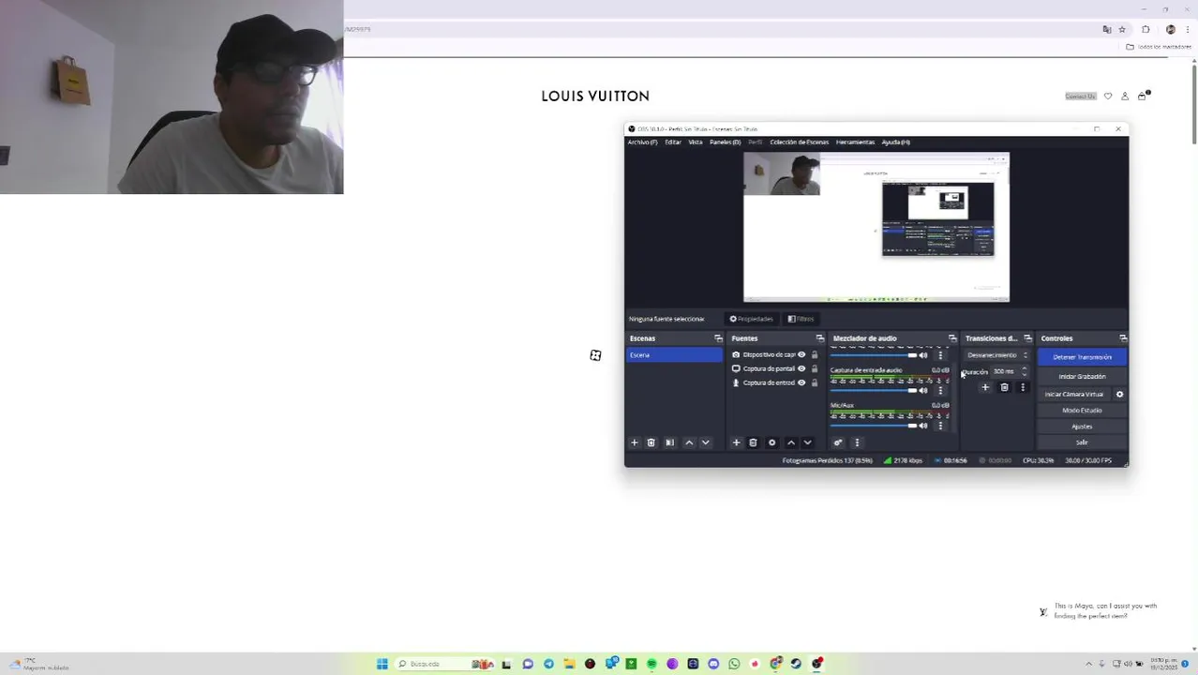Viewport: 1198px width, 675px height.
Task: Add a transition with the plus icon
Action: 985,387
